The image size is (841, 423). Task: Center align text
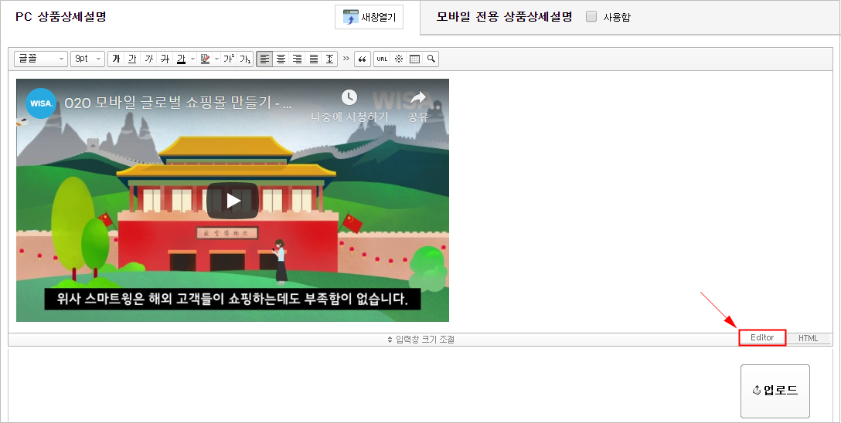point(281,59)
